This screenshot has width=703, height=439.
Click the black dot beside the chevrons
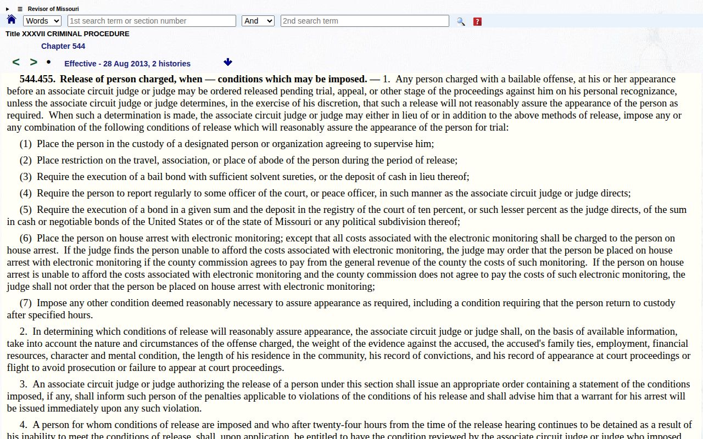[48, 62]
